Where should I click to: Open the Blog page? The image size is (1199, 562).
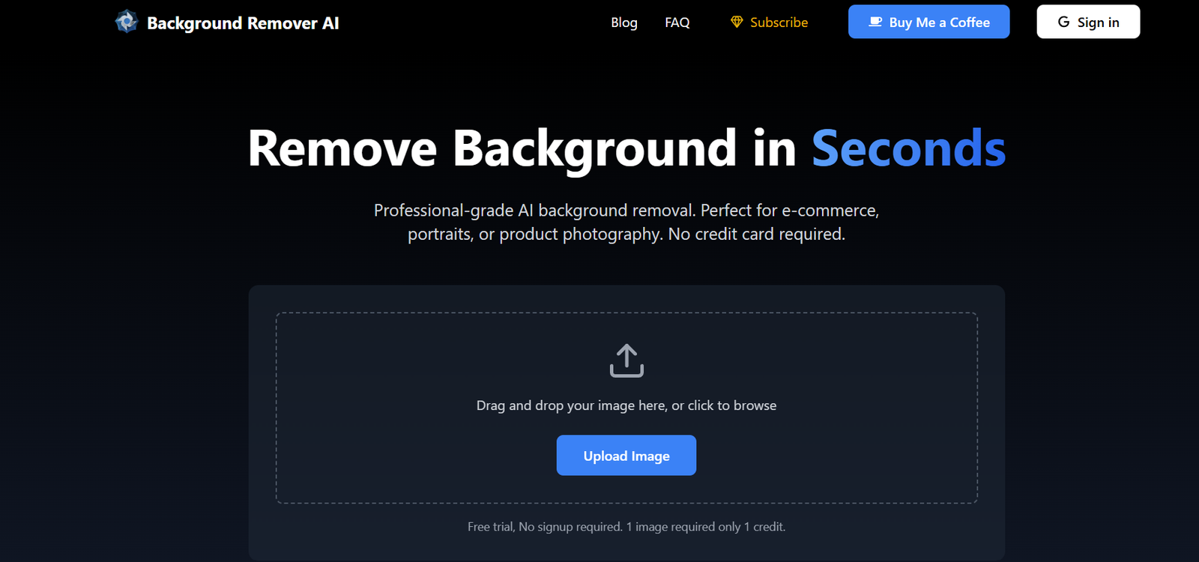[623, 22]
